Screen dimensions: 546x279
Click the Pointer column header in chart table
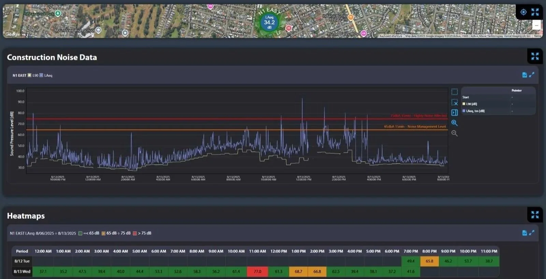click(x=516, y=91)
